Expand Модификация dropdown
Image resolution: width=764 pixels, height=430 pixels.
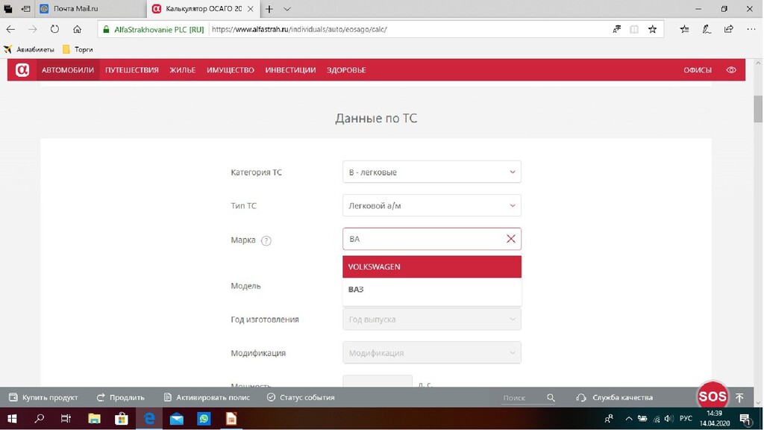[x=432, y=352]
